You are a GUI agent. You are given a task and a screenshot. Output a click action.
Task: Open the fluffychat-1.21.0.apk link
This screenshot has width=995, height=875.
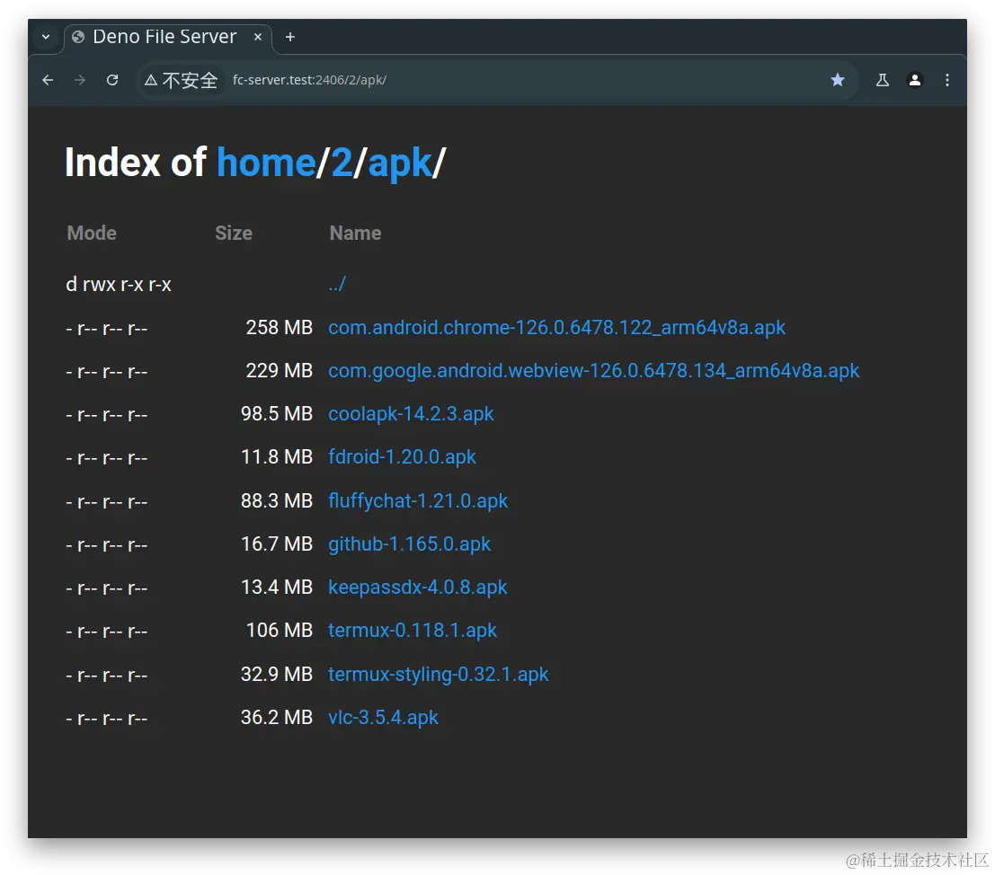click(x=418, y=501)
